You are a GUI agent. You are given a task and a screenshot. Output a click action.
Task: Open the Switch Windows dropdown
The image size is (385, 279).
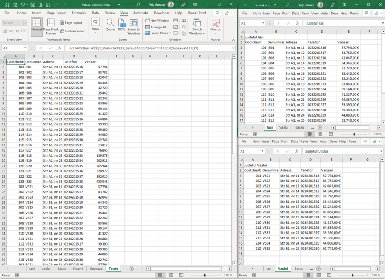click(197, 26)
